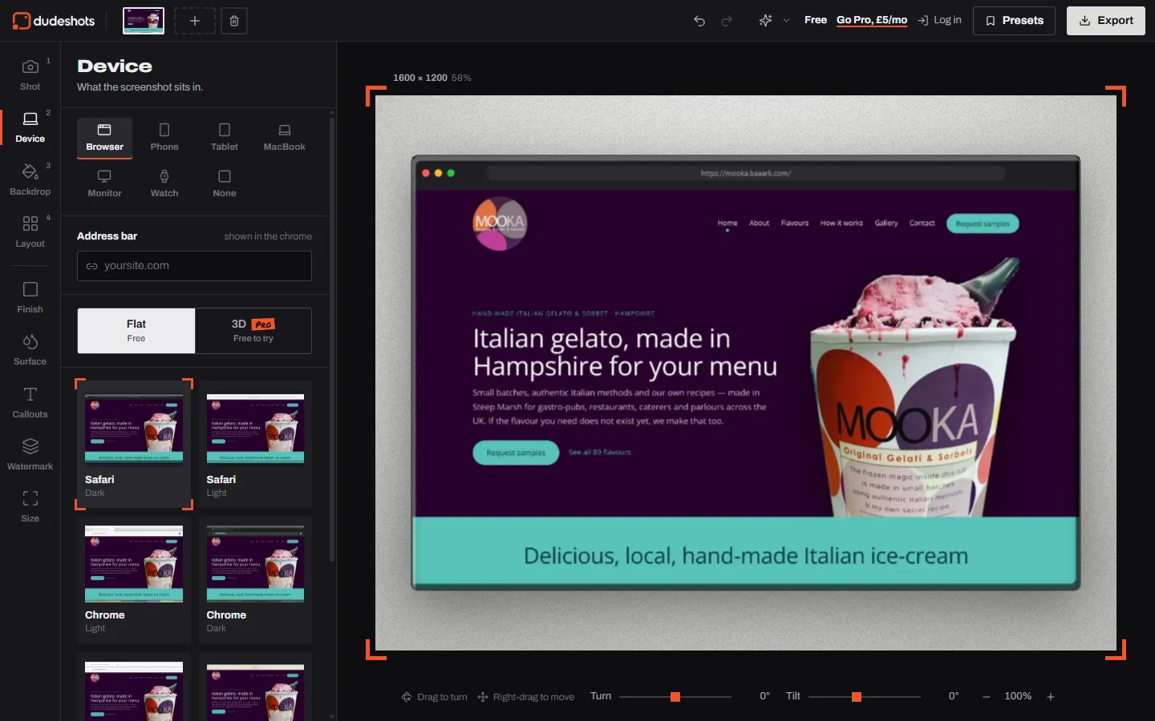The height and width of the screenshot is (721, 1155).
Task: Choose the Safari Light browser frame
Action: pyautogui.click(x=256, y=445)
